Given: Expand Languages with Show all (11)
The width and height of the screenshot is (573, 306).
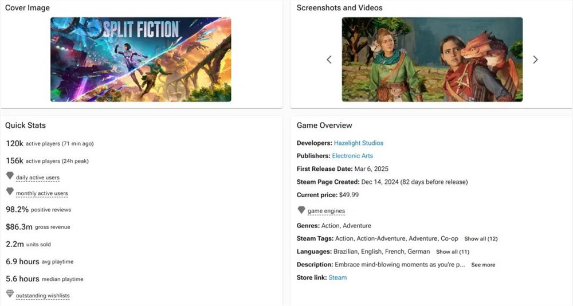Looking at the screenshot, I should pos(452,252).
